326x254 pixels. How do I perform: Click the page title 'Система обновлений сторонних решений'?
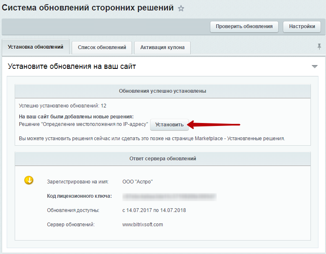88,8
